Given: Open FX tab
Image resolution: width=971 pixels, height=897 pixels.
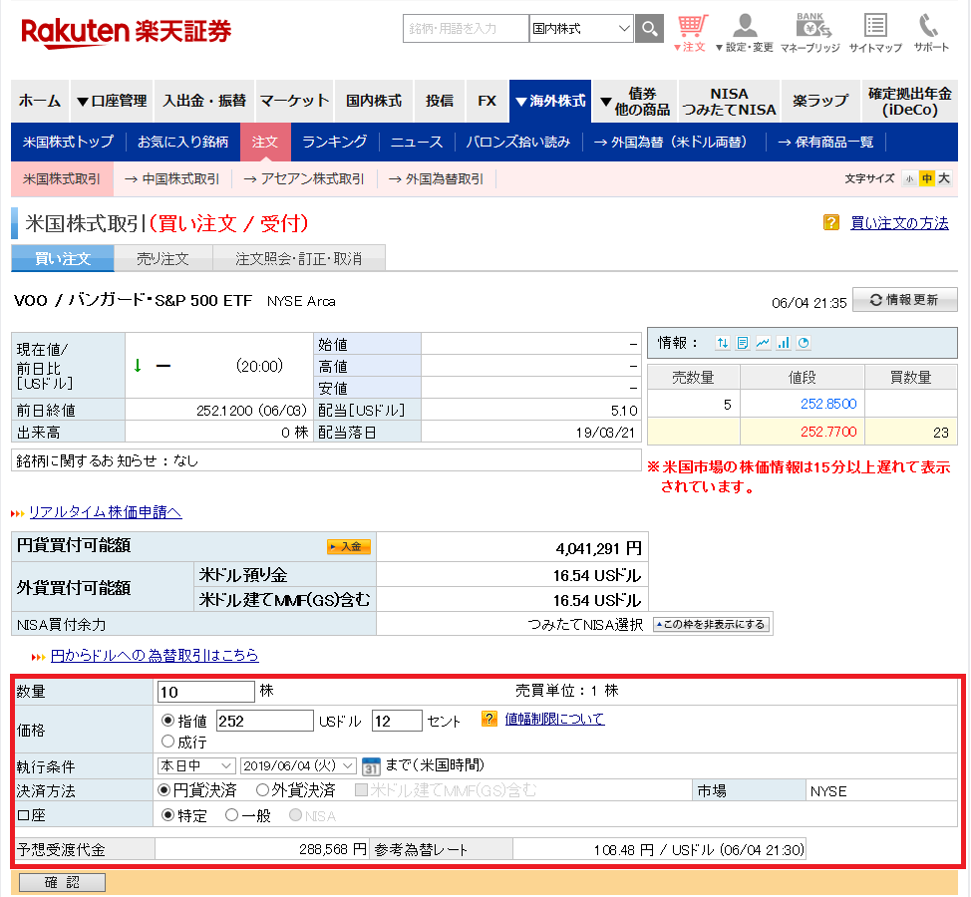Looking at the screenshot, I should coord(487,101).
